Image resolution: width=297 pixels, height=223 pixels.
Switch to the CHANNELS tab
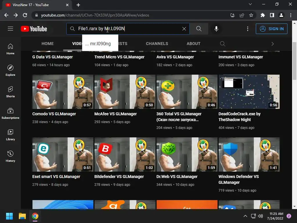157,44
